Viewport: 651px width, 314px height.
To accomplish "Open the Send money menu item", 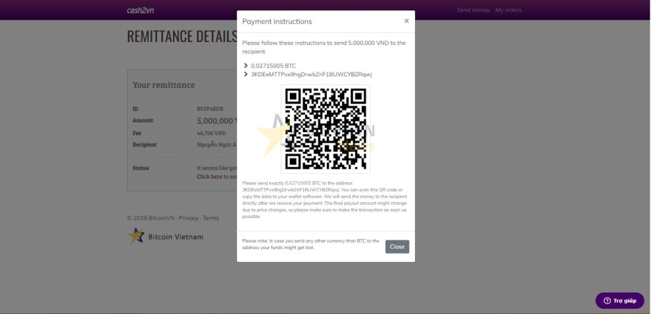I will coord(473,10).
